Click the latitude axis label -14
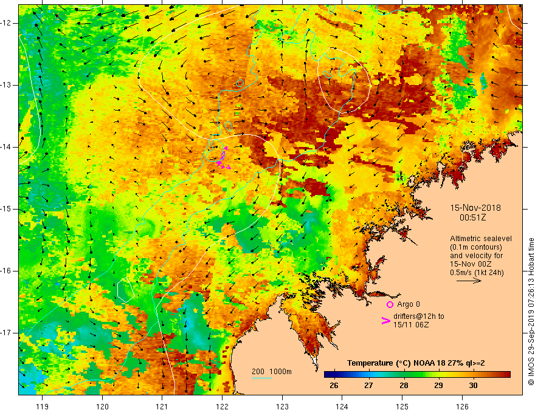Image resolution: width=535 pixels, height=413 pixels. pos(7,147)
